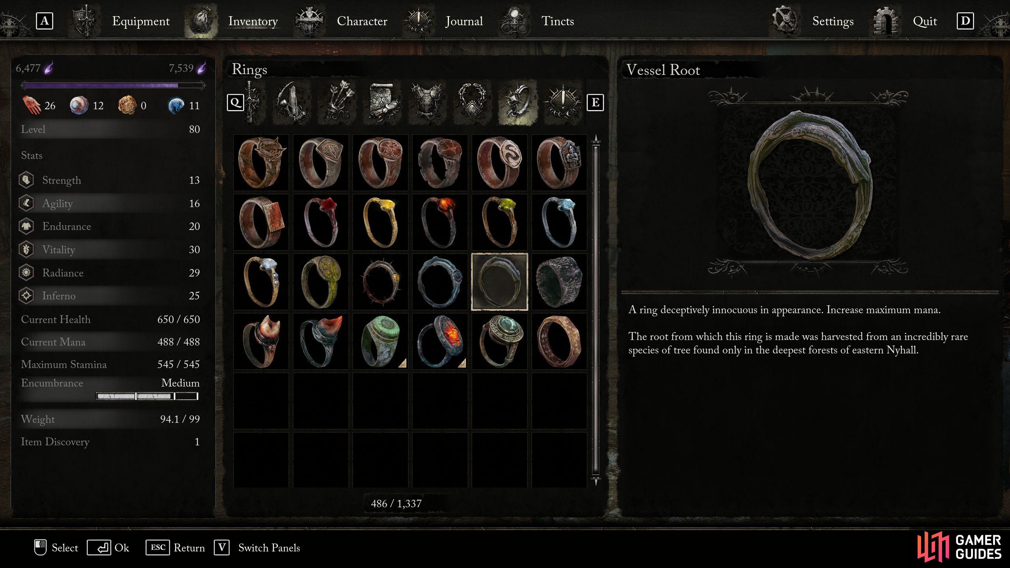The height and width of the screenshot is (568, 1010).
Task: Click the scrollbar up arrow in ring grid
Action: click(x=596, y=139)
